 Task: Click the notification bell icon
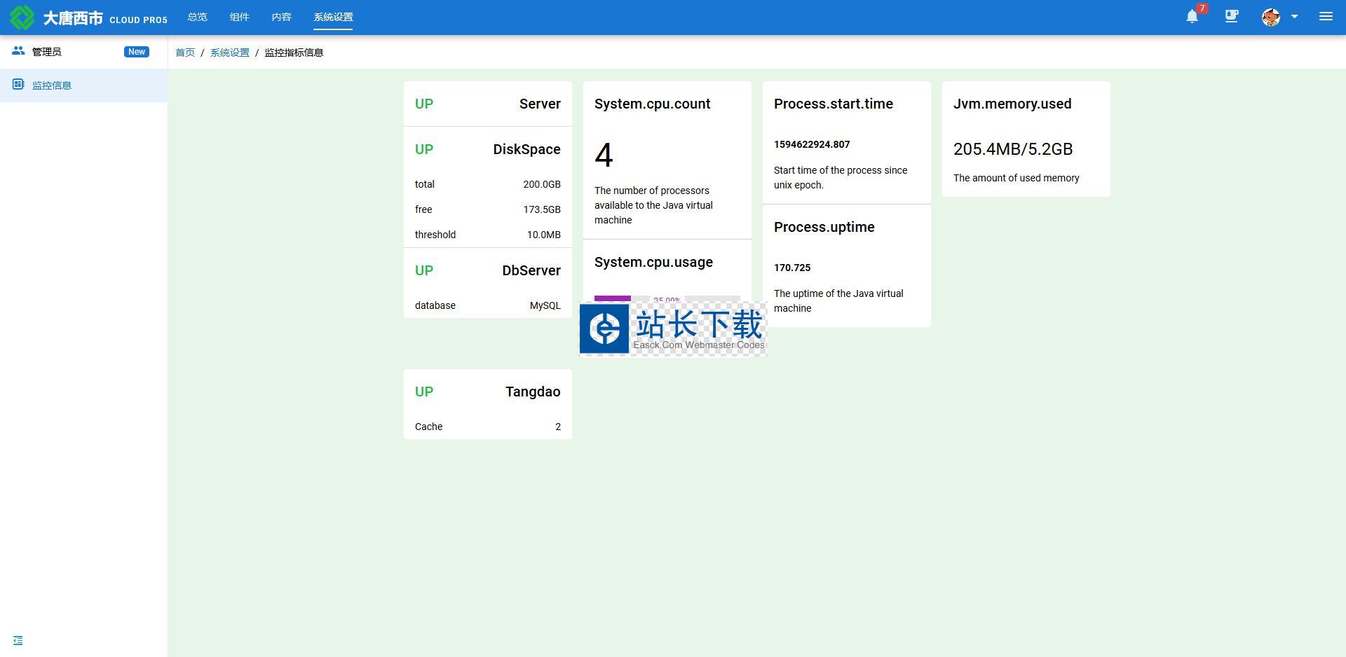click(1192, 17)
